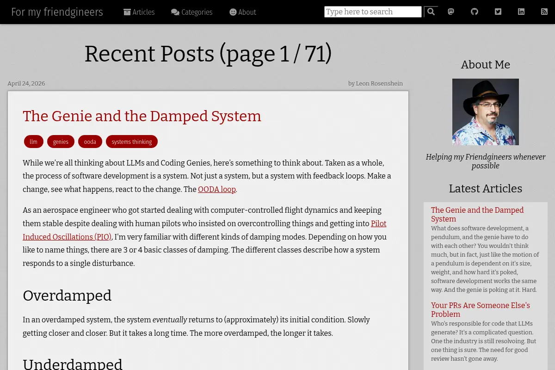Click the About smiley face icon
The height and width of the screenshot is (370, 555).
click(x=233, y=12)
